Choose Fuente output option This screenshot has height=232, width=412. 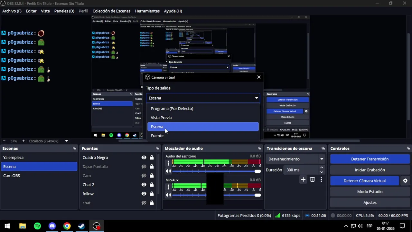(x=203, y=136)
